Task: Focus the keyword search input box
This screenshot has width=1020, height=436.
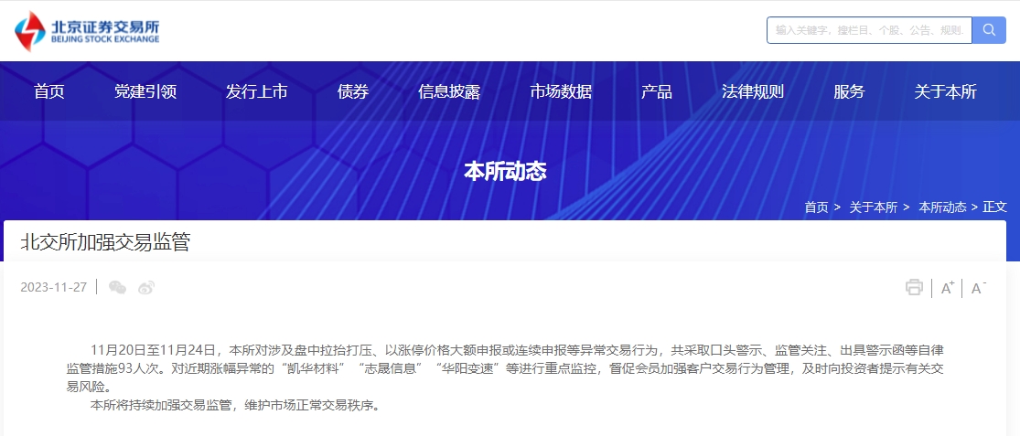Action: point(868,30)
